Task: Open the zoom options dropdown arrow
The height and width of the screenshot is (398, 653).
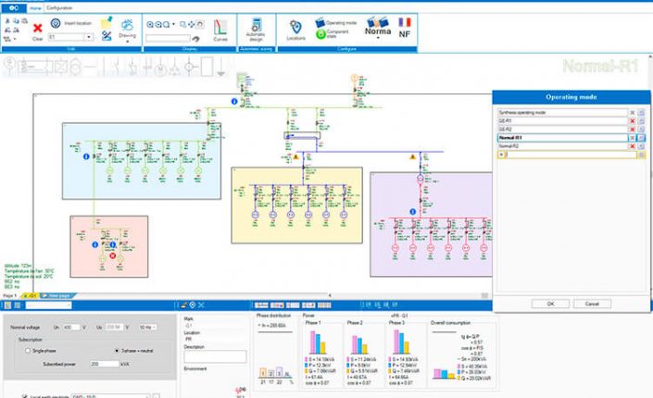Action: click(x=173, y=25)
